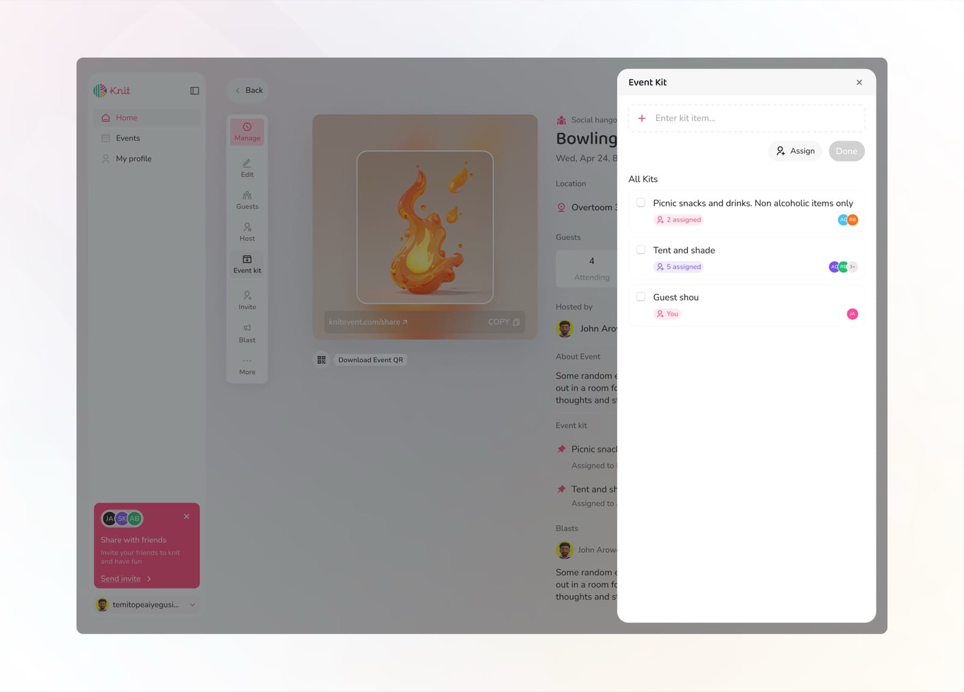Tick the Tent and shade checkbox
Screen dimensions: 964x692
coord(641,250)
